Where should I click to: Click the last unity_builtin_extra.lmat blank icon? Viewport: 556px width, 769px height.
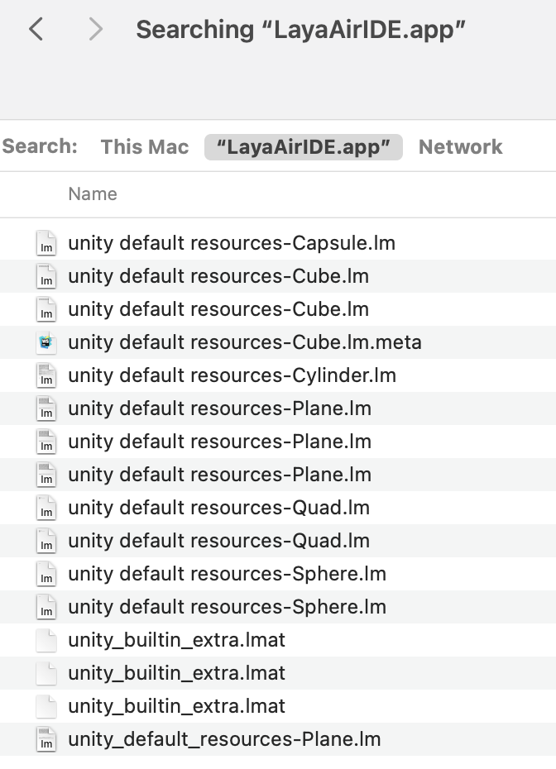click(46, 707)
